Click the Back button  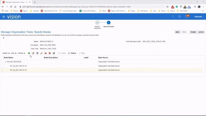point(177,32)
